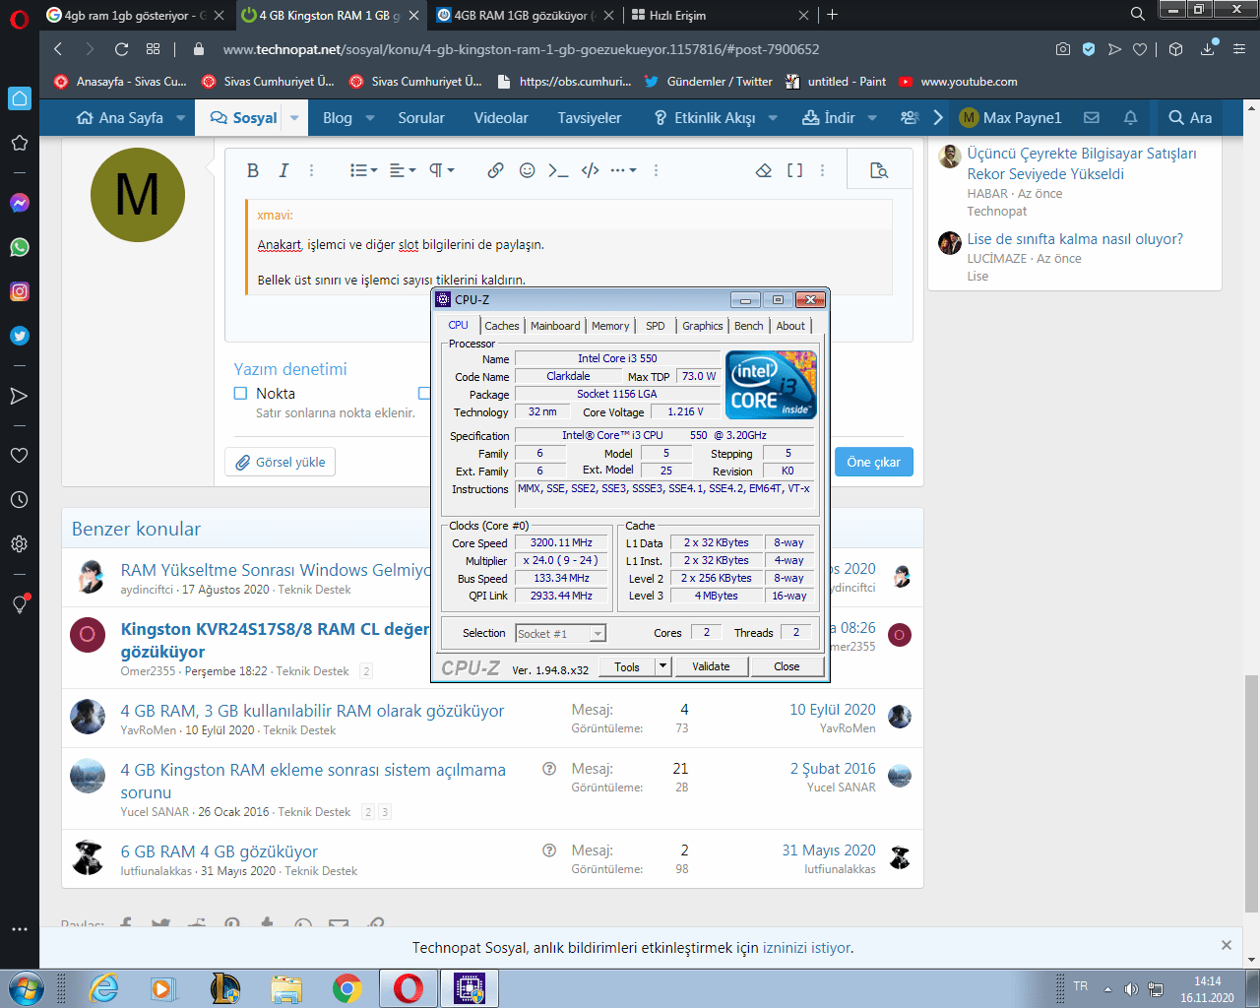Remove formatting with the eraser icon
Image resolution: width=1260 pixels, height=1008 pixels.
[x=762, y=169]
